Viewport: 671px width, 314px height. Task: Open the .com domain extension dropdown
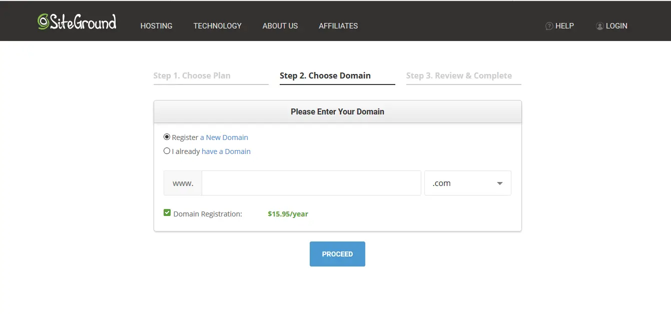tap(468, 183)
